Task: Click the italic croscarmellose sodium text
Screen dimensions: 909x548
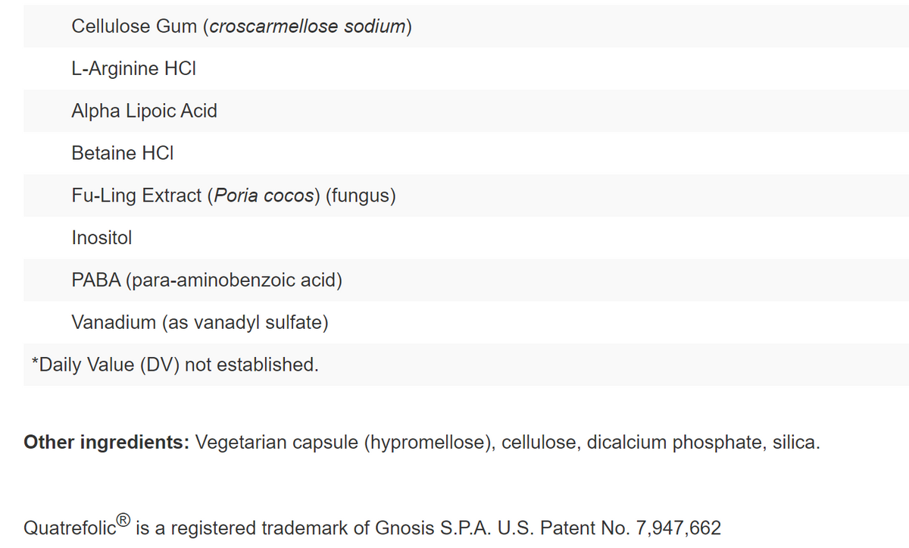Action: click(308, 27)
